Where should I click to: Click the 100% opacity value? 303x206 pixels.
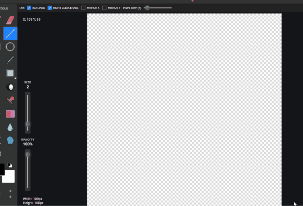pos(28,144)
